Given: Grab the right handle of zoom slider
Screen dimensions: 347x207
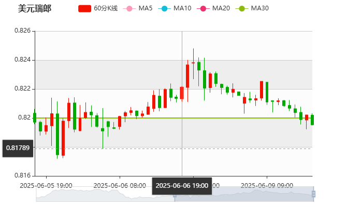Looking at the screenshot, I should [x=313, y=194].
